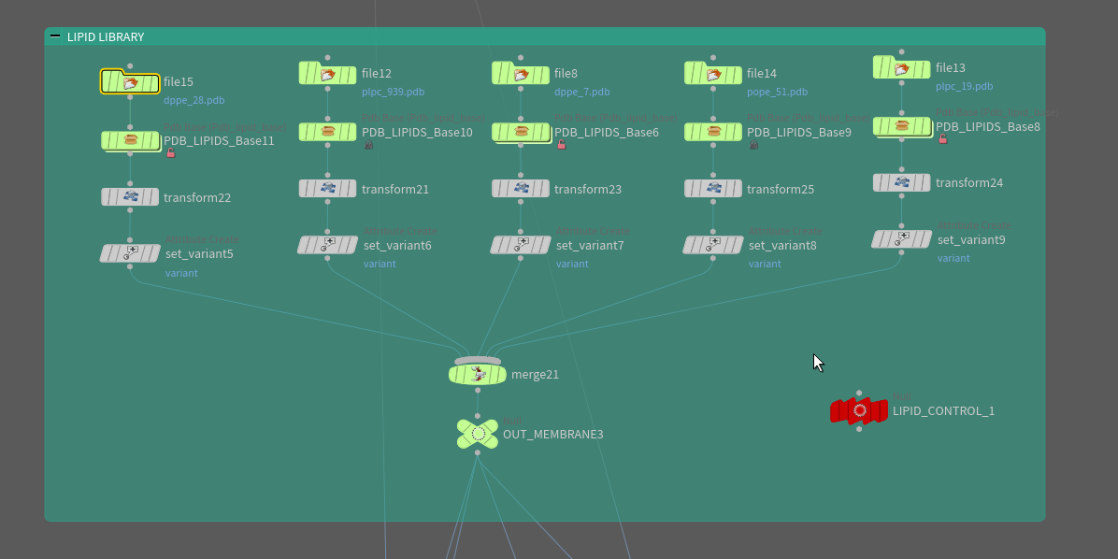
Task: Select the set_variant9 attribute create node
Action: tap(902, 239)
